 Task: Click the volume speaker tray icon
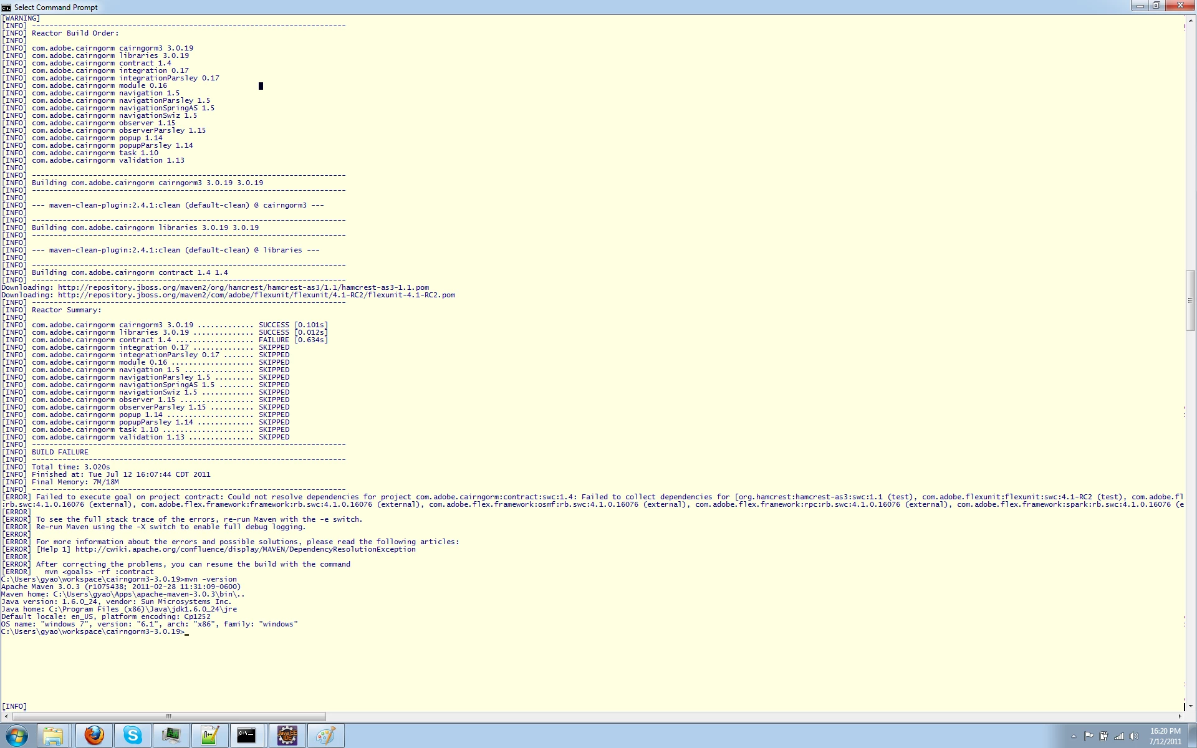click(x=1134, y=736)
